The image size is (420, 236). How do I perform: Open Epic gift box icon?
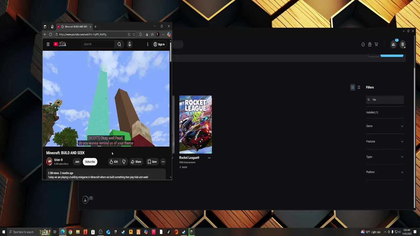(370, 45)
